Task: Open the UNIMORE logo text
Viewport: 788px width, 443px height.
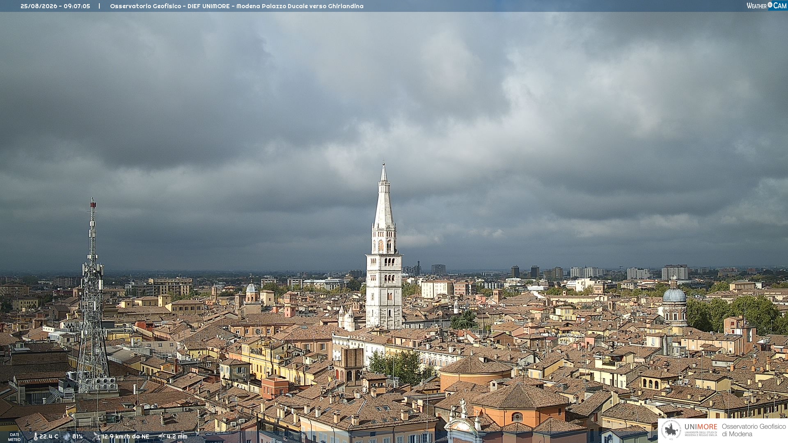Action: pyautogui.click(x=701, y=427)
